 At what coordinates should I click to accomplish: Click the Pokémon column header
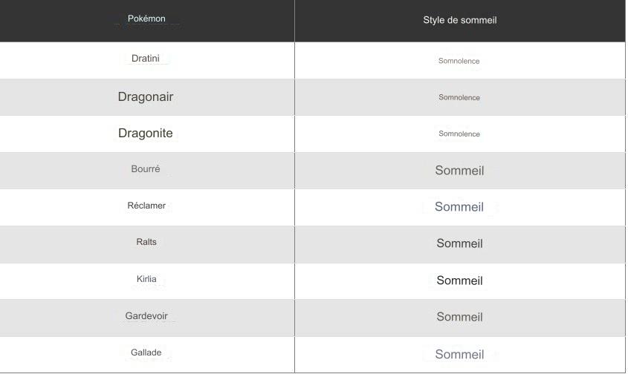coord(146,19)
